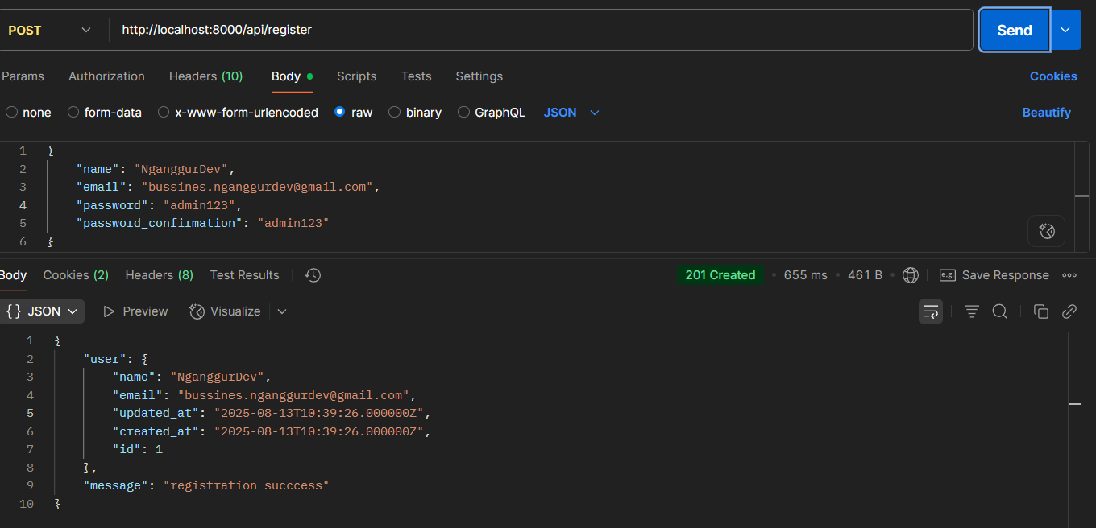Click the response "id" value 1

pyautogui.click(x=159, y=449)
